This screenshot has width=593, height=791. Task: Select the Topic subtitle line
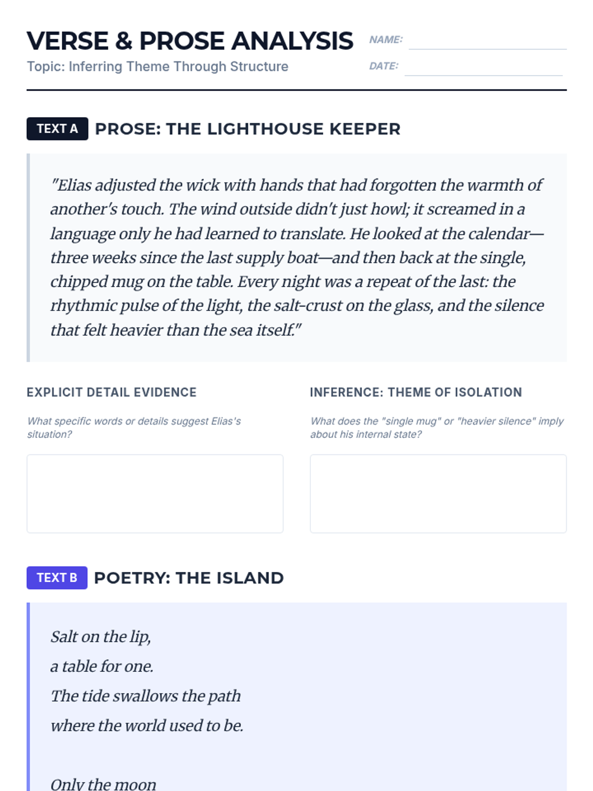pyautogui.click(x=158, y=67)
